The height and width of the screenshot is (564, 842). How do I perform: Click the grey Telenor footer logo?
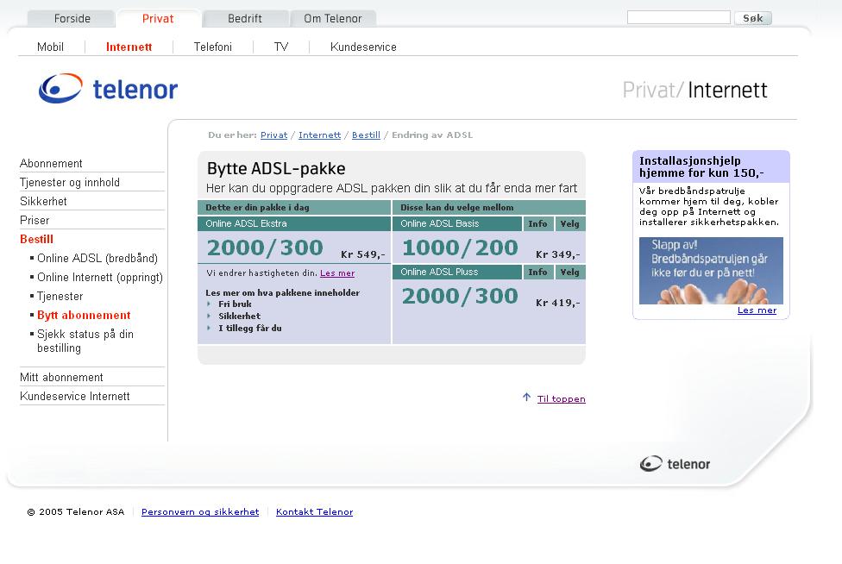pos(675,464)
